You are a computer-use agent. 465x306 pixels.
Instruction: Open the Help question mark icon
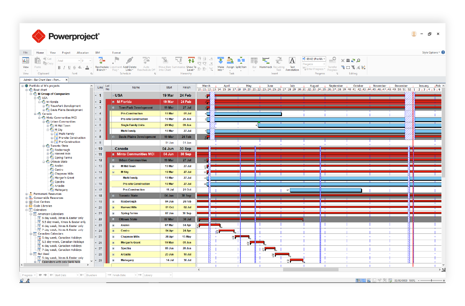click(x=443, y=52)
